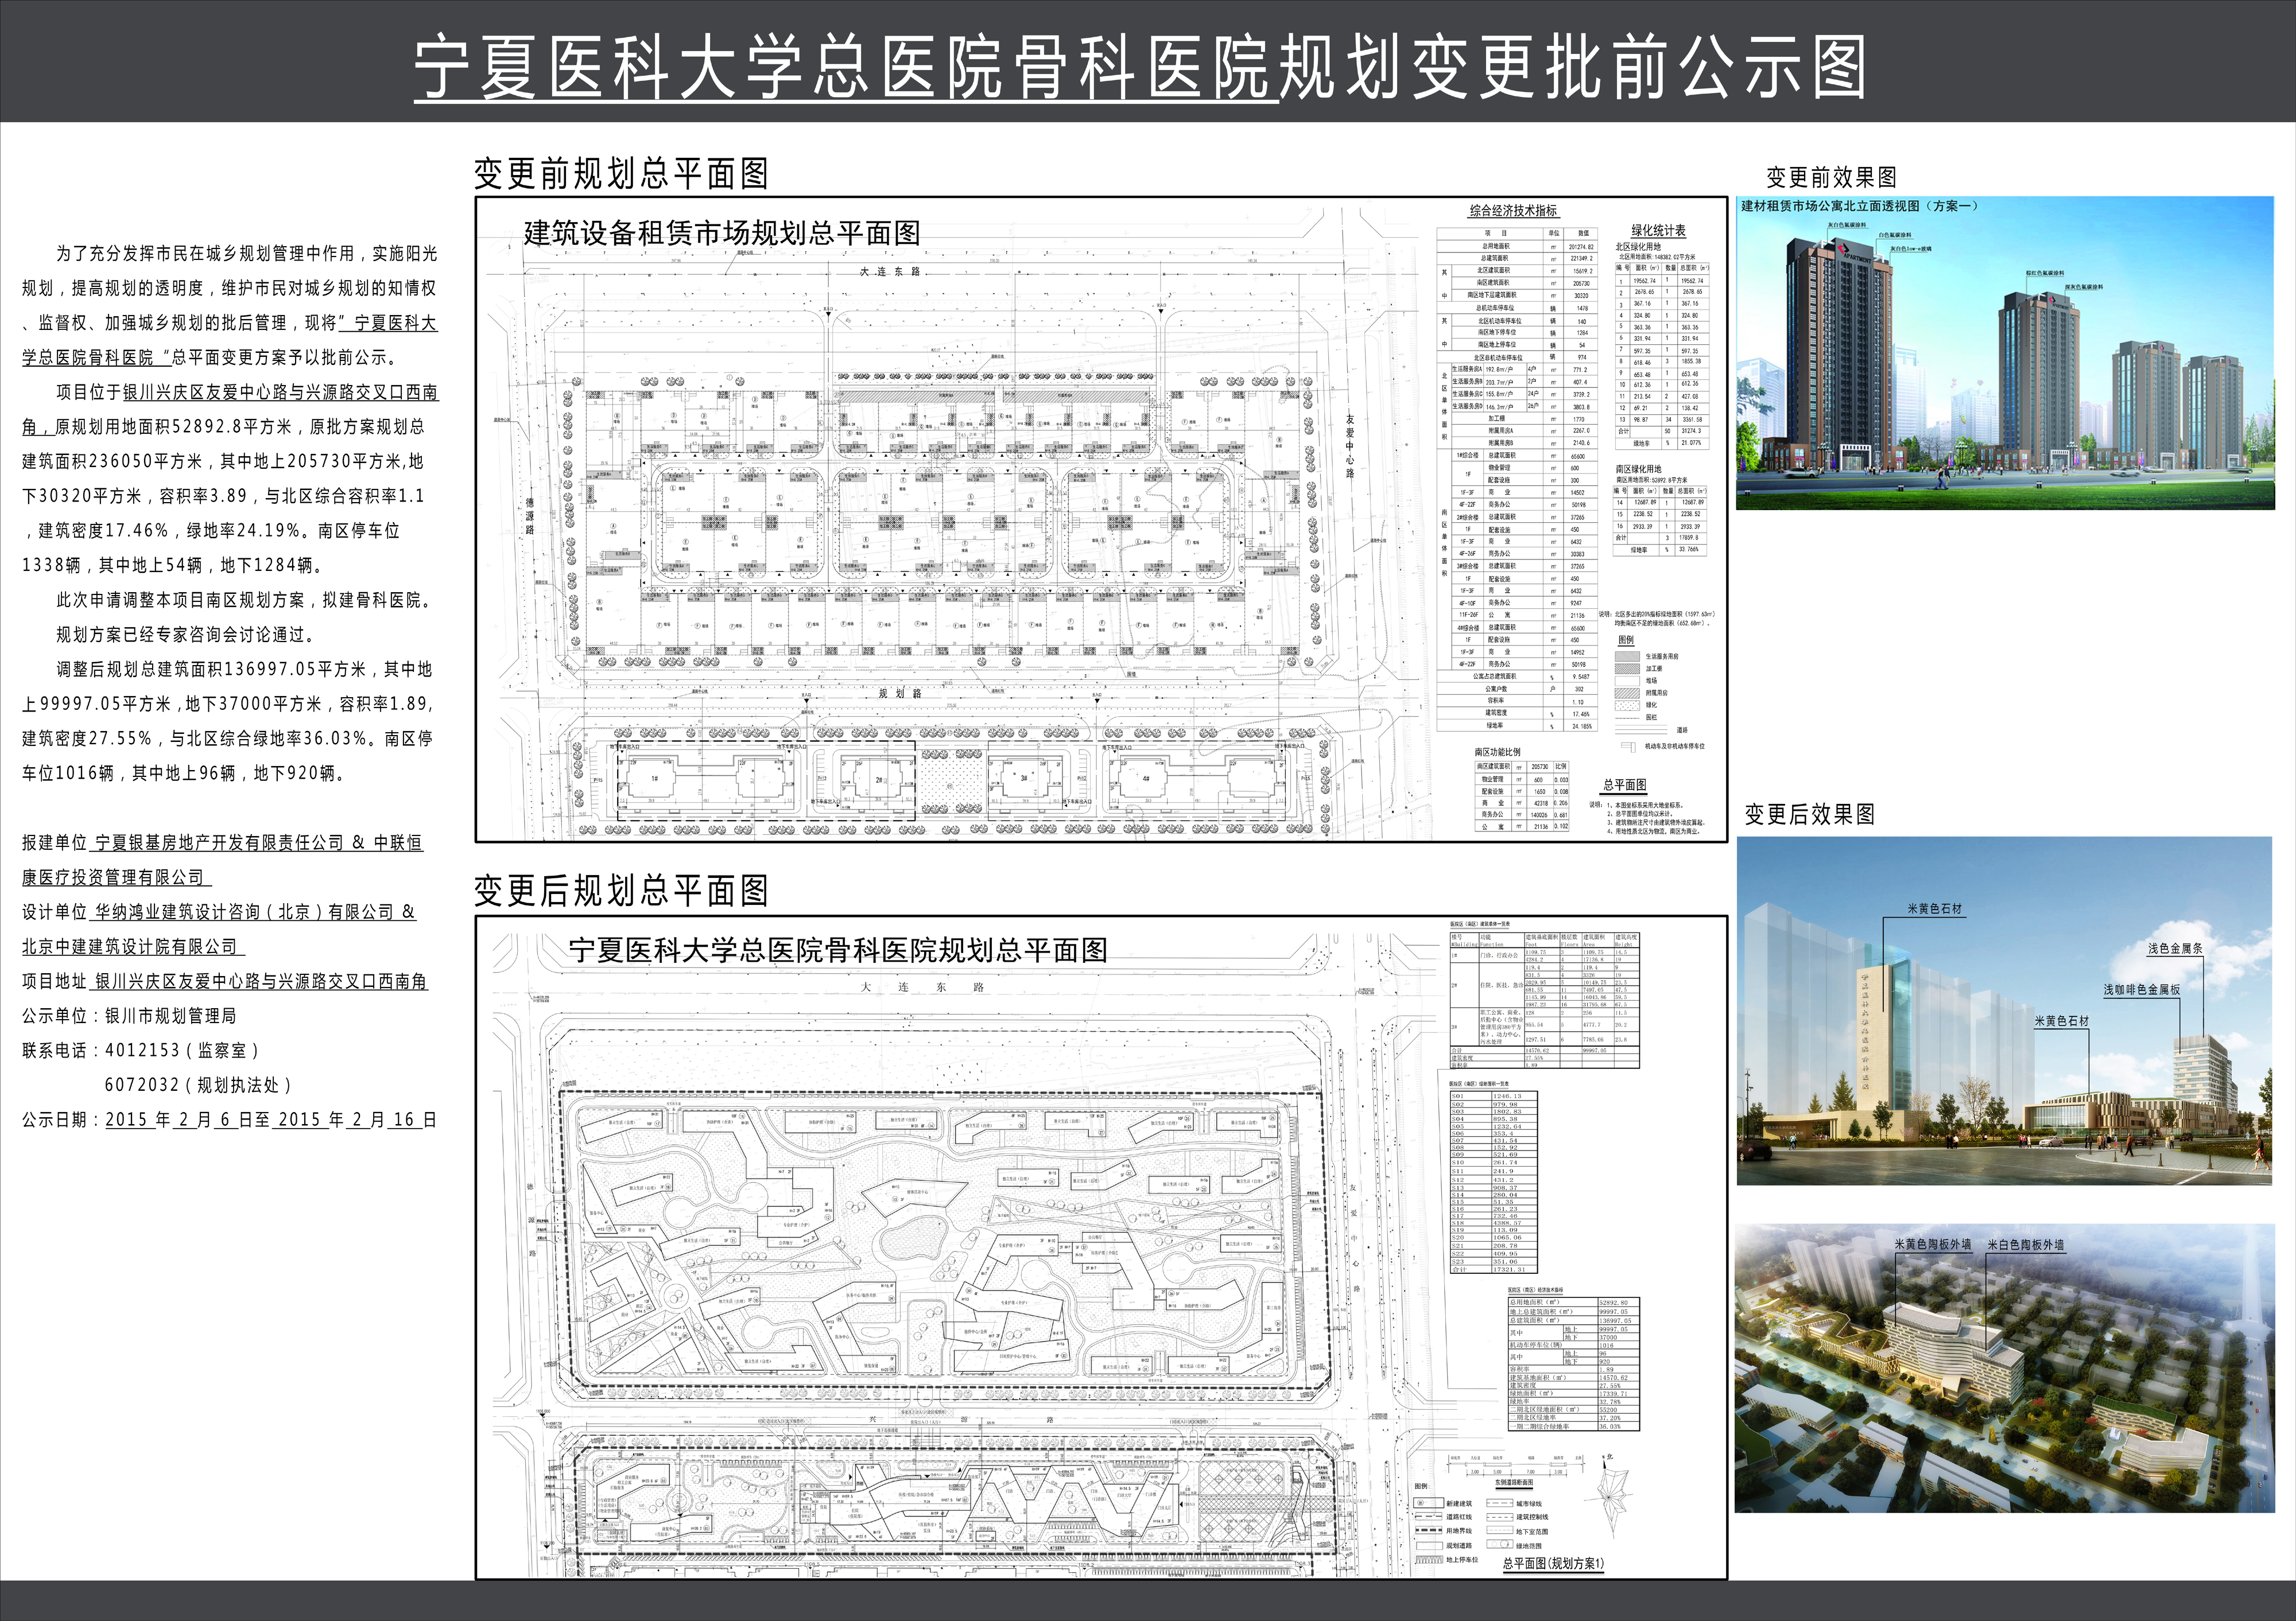Select the 南区功能比例 table heading
This screenshot has height=1621, width=2296.
pos(1497,752)
